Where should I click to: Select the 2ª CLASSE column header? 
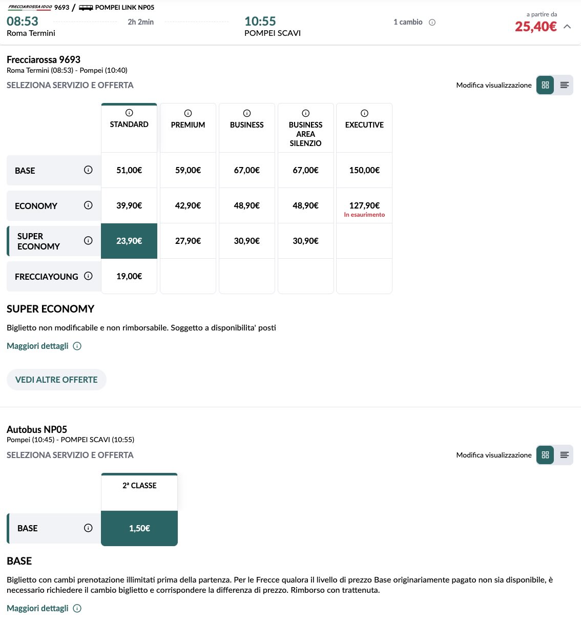[139, 486]
